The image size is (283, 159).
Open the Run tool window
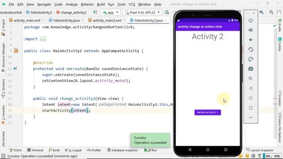pyautogui.click(x=150, y=150)
